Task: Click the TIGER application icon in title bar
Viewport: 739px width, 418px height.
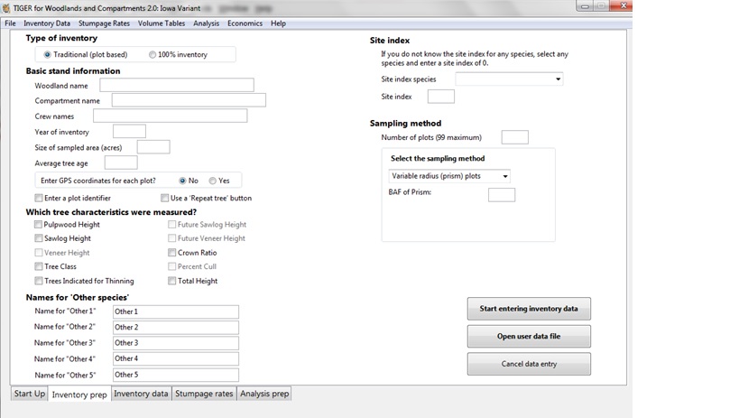Action: pyautogui.click(x=6, y=7)
